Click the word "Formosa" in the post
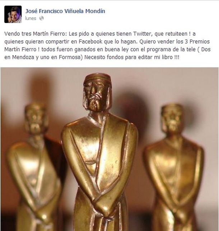Screen dimensions: 219x231 pos(70,57)
